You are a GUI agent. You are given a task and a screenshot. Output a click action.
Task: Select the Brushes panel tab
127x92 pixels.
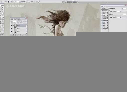(102, 6)
